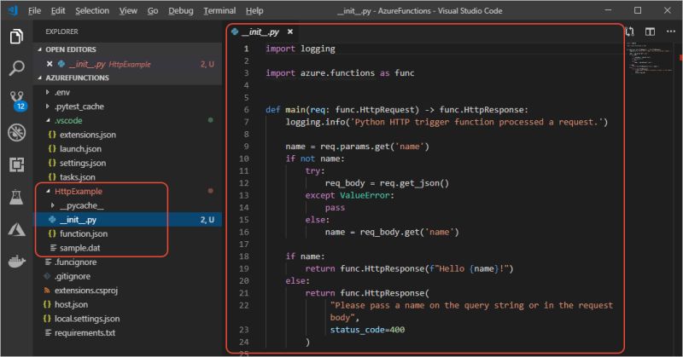Click __init__.py HttpExample entry in Open Editors
This screenshot has width=683, height=357.
(x=127, y=64)
